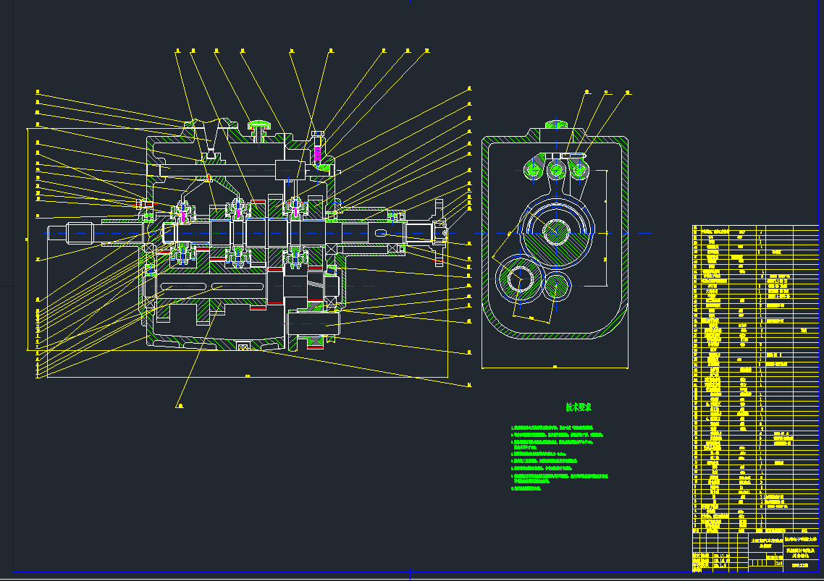
Task: Select the green breather cap atop the gearbox
Action: (x=258, y=127)
